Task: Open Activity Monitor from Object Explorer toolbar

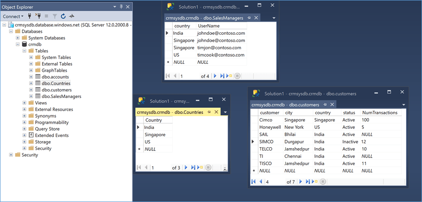Action: click(72, 16)
